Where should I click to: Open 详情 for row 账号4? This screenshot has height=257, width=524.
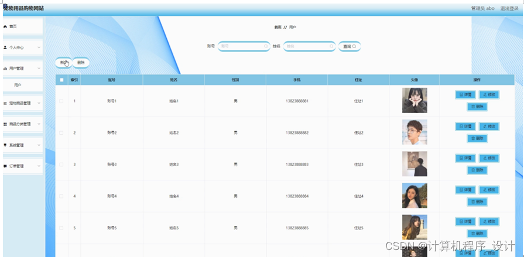pos(465,190)
